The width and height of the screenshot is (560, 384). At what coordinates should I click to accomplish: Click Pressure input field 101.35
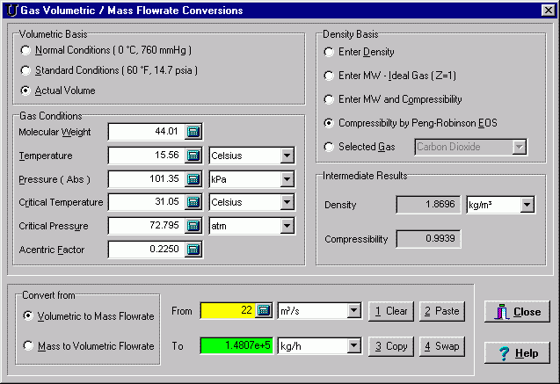[147, 179]
